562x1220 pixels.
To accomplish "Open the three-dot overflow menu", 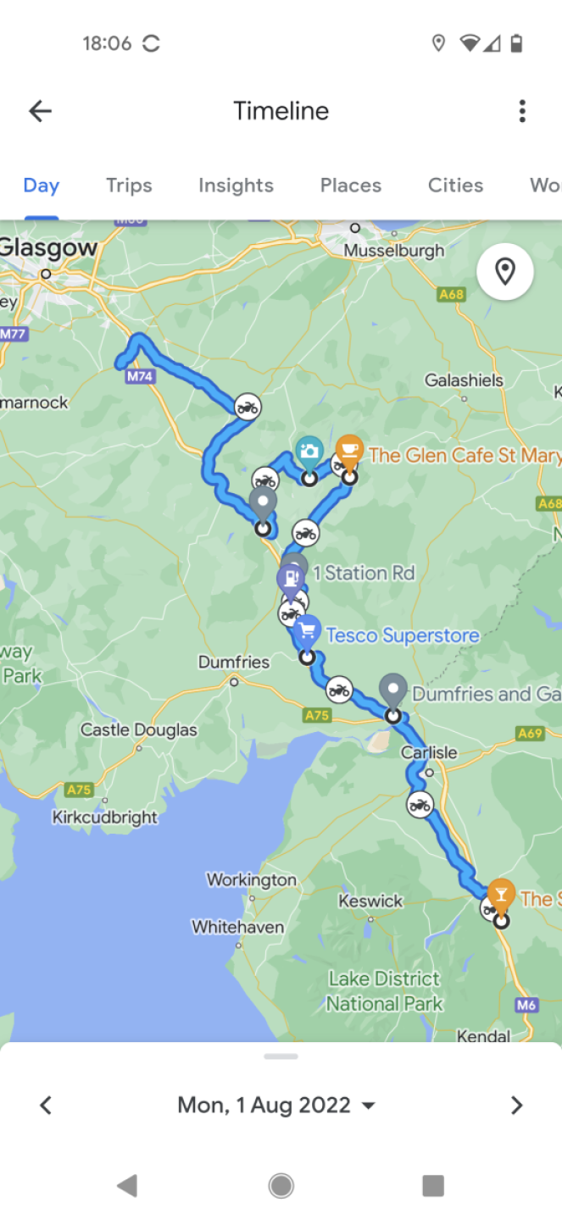I will point(522,111).
